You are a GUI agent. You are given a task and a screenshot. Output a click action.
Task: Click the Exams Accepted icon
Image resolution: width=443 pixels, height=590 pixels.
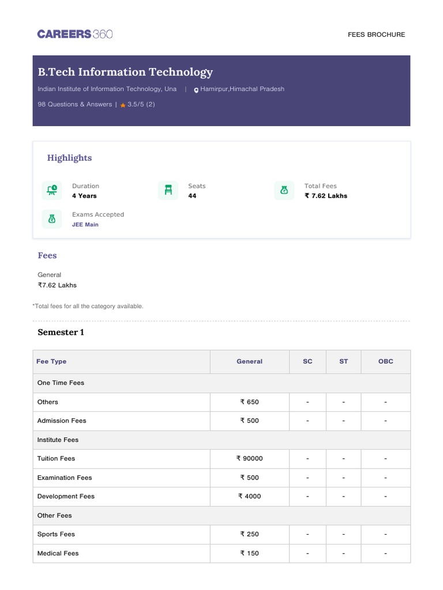point(52,219)
